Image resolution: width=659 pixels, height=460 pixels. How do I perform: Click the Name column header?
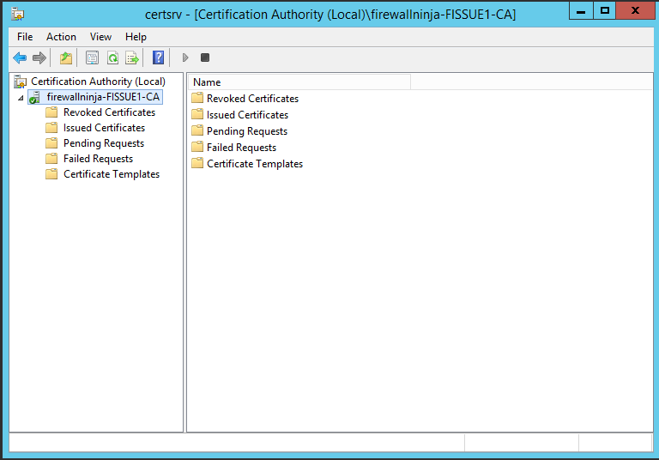tap(299, 82)
